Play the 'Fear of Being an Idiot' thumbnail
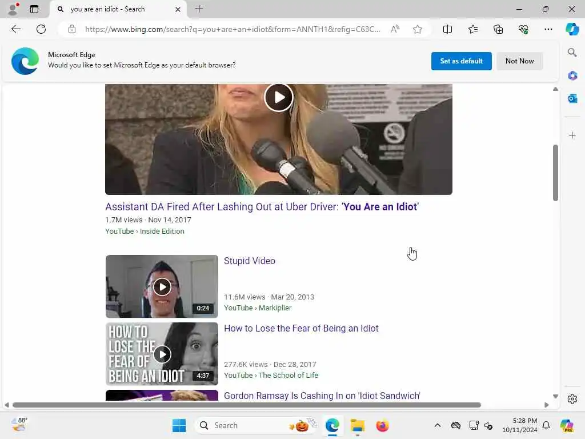 (162, 354)
